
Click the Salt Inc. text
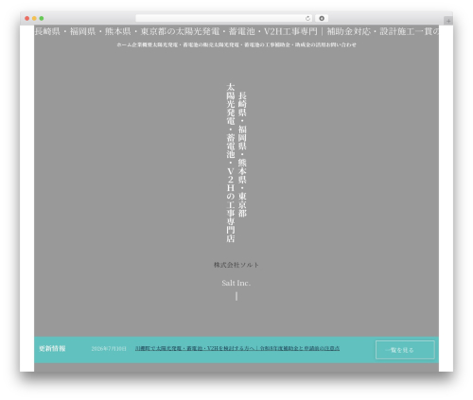pos(236,283)
